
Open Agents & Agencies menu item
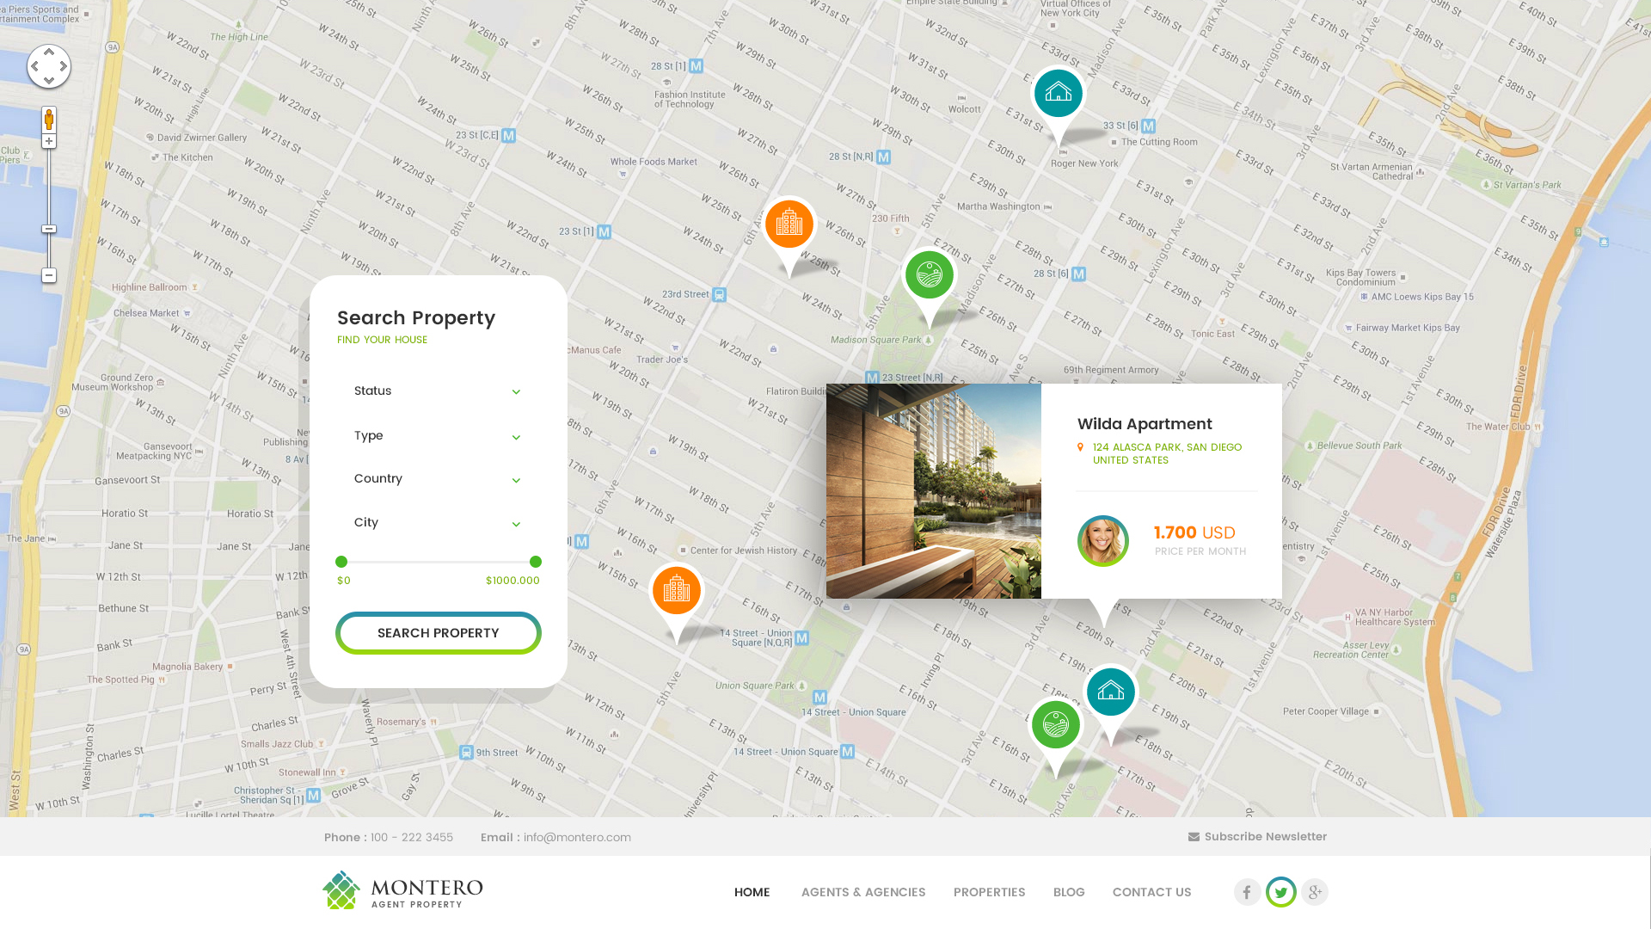click(x=863, y=892)
